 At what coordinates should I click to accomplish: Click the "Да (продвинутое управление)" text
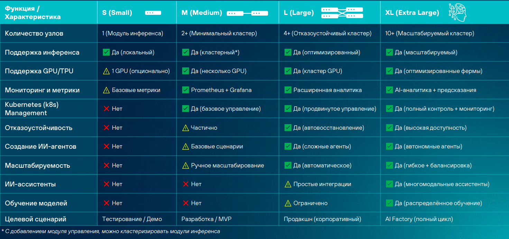pyautogui.click(x=335, y=109)
